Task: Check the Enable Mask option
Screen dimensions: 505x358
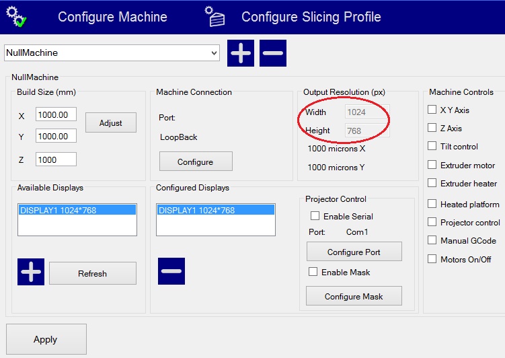Action: coord(313,272)
